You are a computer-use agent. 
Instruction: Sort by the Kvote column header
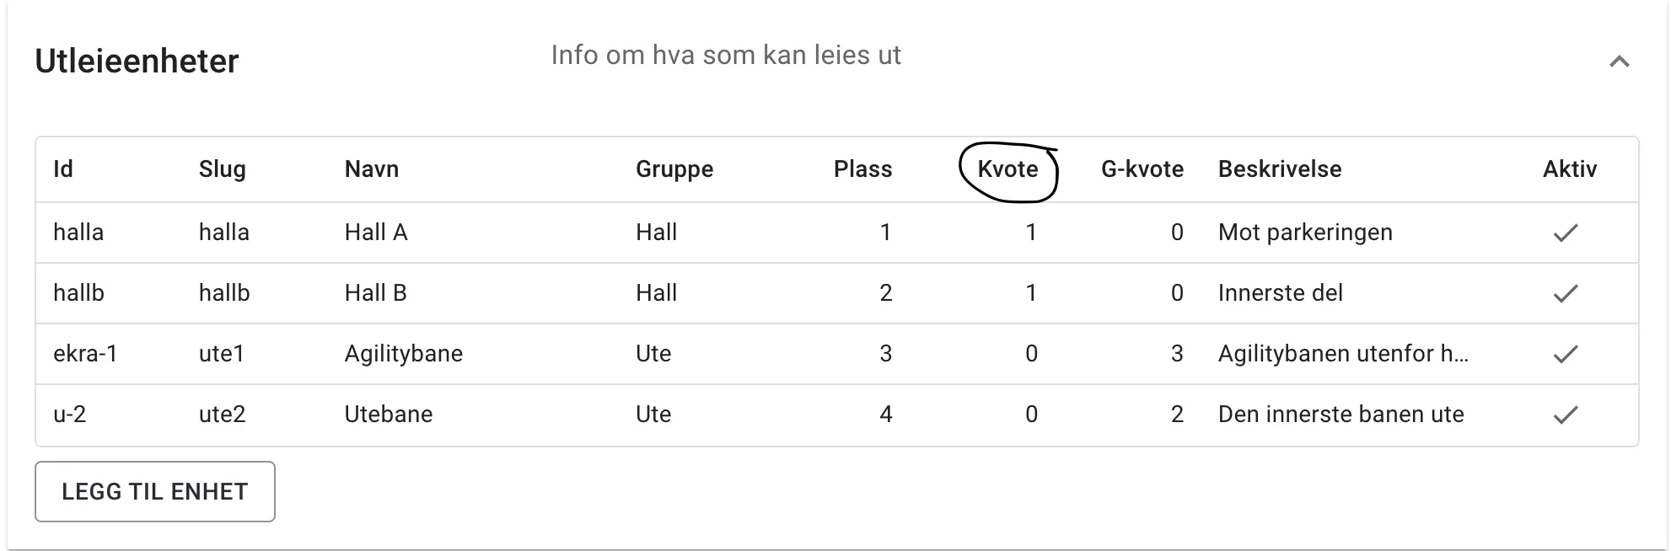coord(1007,169)
